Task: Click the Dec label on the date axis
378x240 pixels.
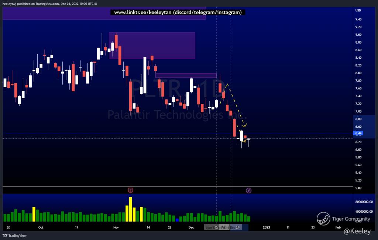Action: click(x=191, y=227)
